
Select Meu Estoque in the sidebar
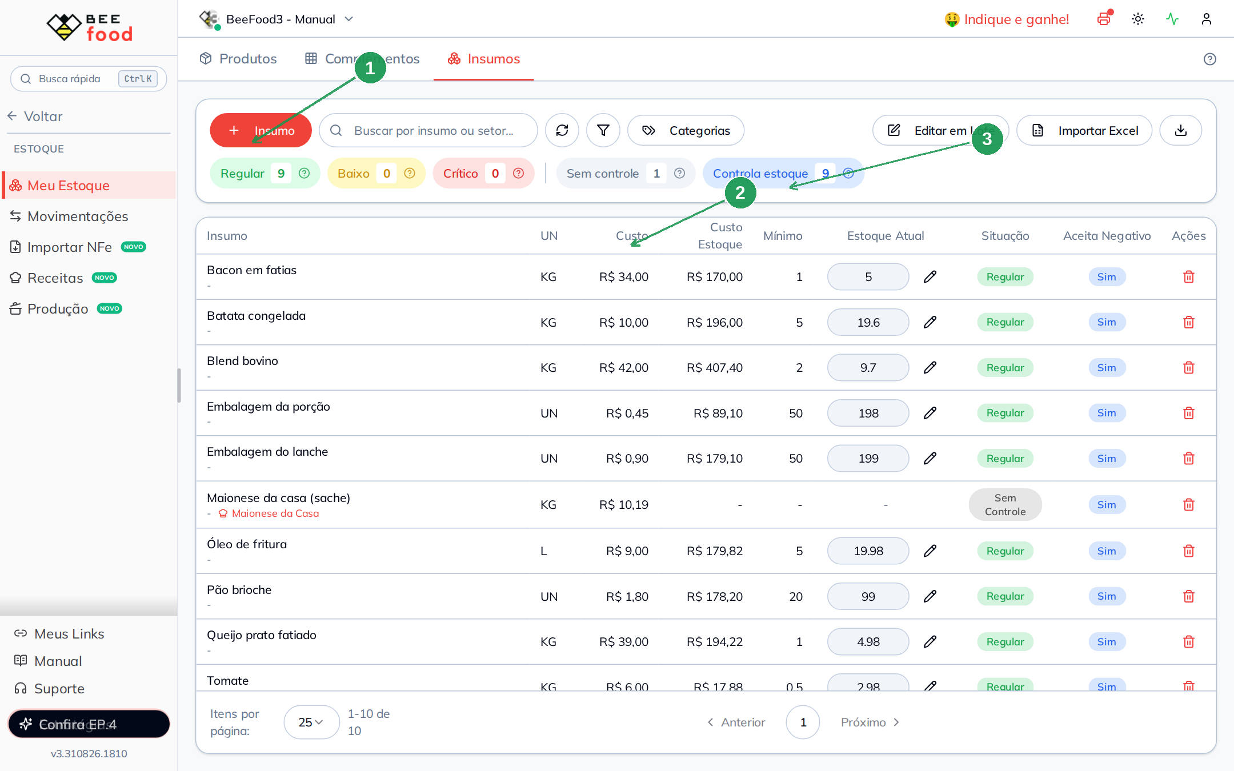tap(89, 186)
